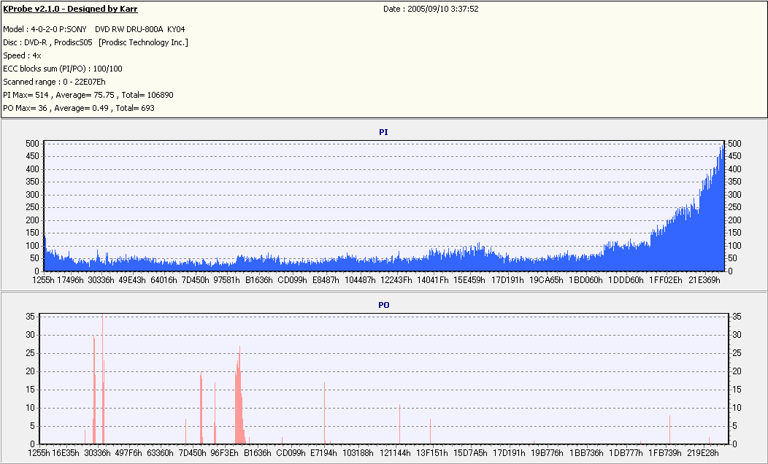Click the PO chart title

tap(383, 305)
